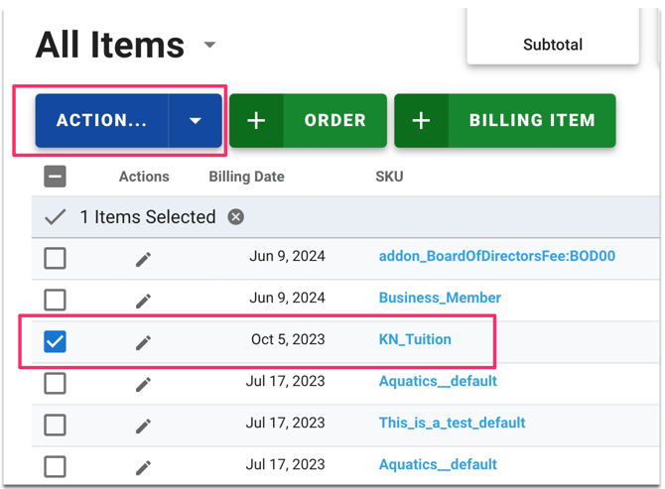Clear selection with the X icon
The image size is (665, 489).
tap(235, 217)
